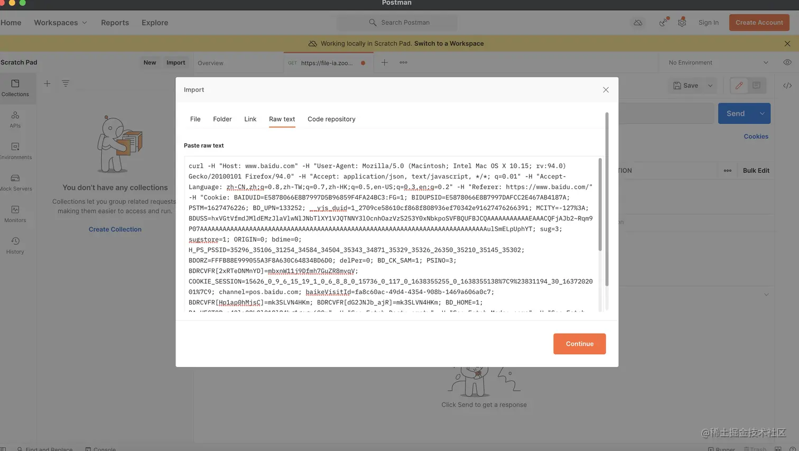Select the Link import tab
The width and height of the screenshot is (799, 451).
click(250, 119)
